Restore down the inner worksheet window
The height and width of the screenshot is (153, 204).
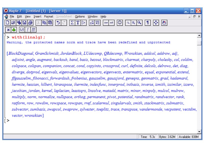click(x=194, y=17)
